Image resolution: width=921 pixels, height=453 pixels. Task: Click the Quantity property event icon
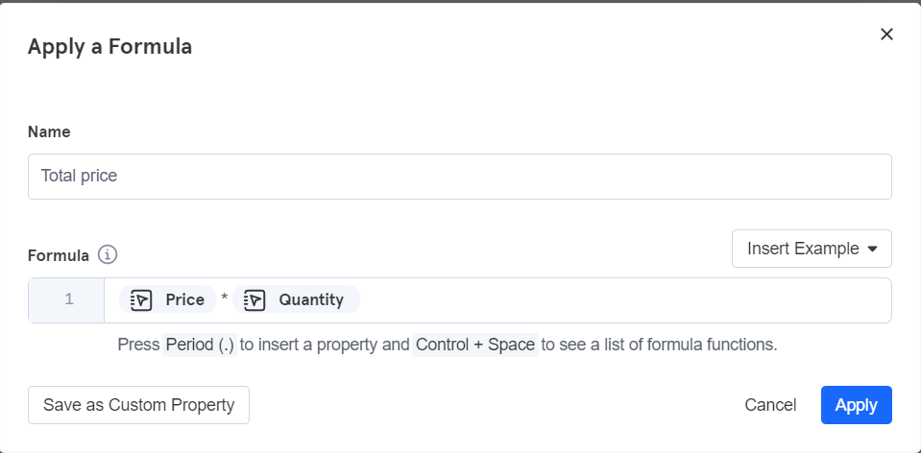click(x=254, y=299)
